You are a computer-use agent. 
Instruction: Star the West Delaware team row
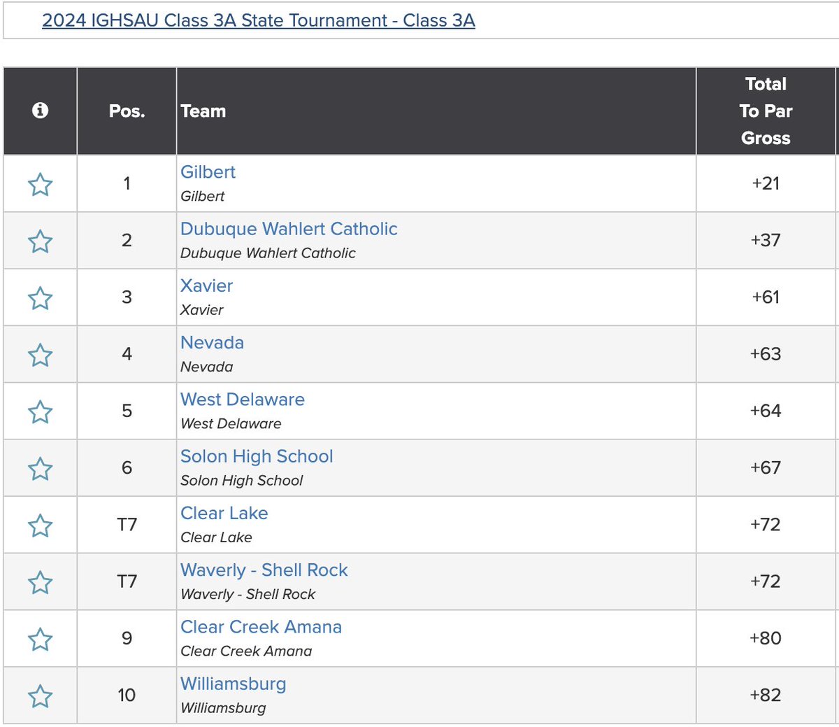(40, 411)
